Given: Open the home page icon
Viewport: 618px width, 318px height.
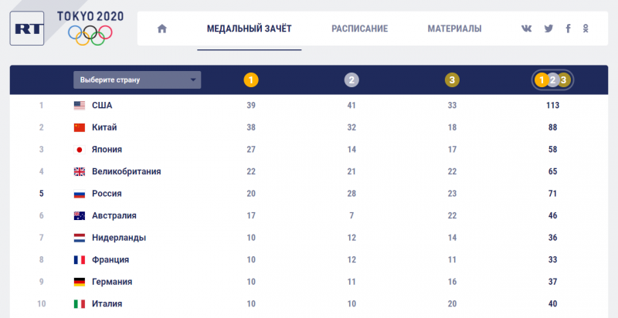Looking at the screenshot, I should pos(162,29).
